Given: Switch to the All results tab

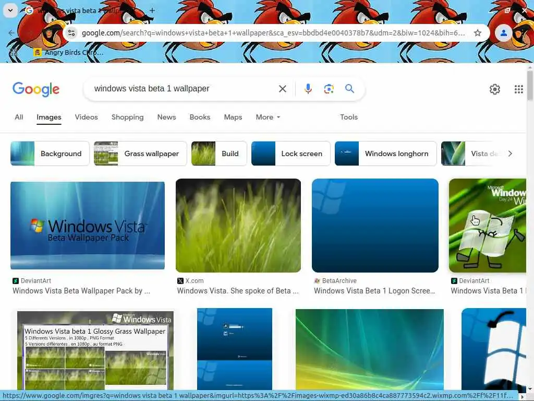Looking at the screenshot, I should pyautogui.click(x=19, y=117).
